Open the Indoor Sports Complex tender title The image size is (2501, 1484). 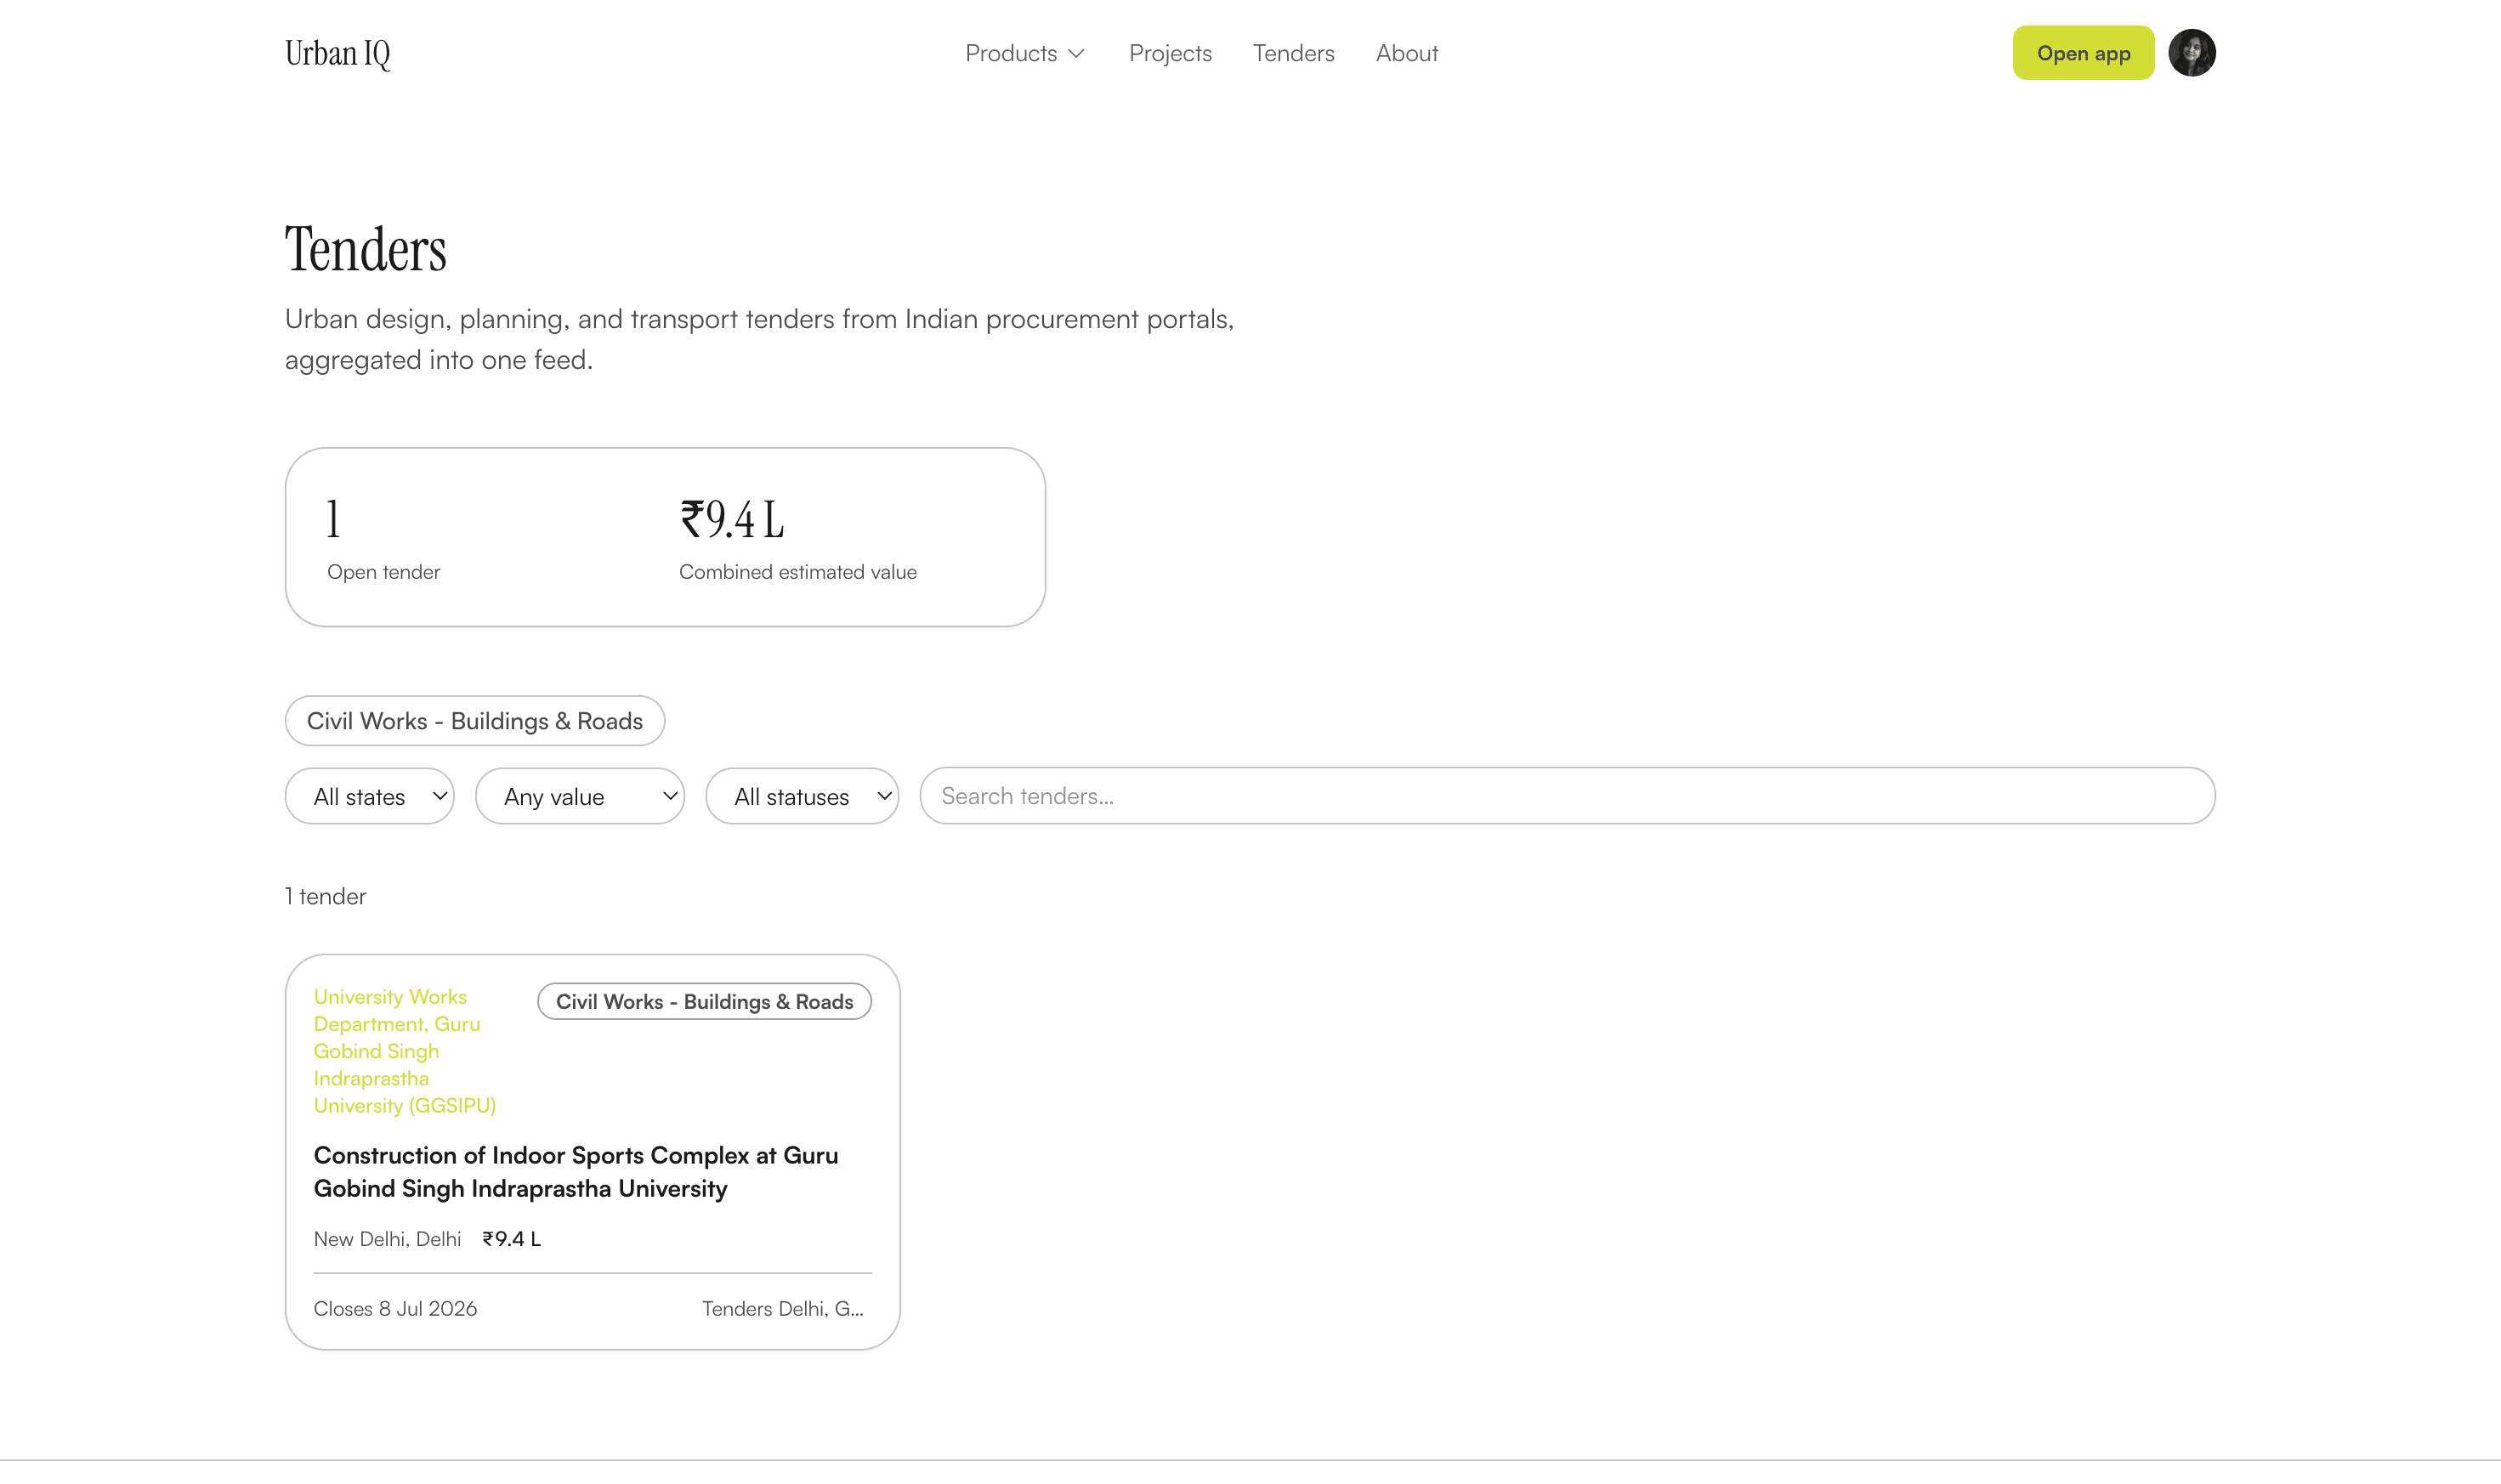pos(576,1172)
